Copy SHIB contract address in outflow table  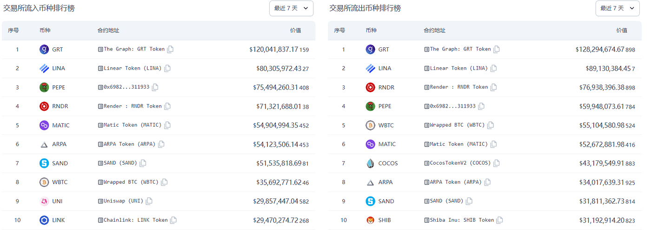(500, 220)
